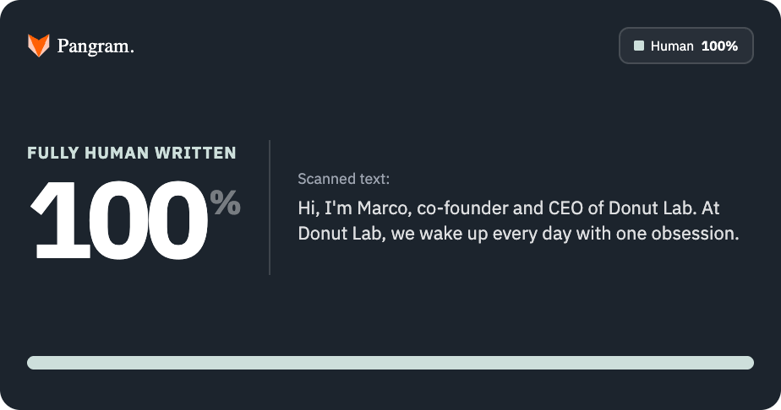Click the small square indicator in Human badge
Screen dimensions: 781x410
[639, 46]
